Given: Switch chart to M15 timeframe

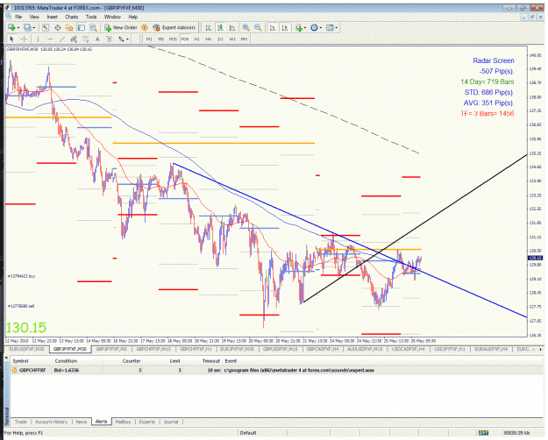Looking at the screenshot, I should [173, 39].
